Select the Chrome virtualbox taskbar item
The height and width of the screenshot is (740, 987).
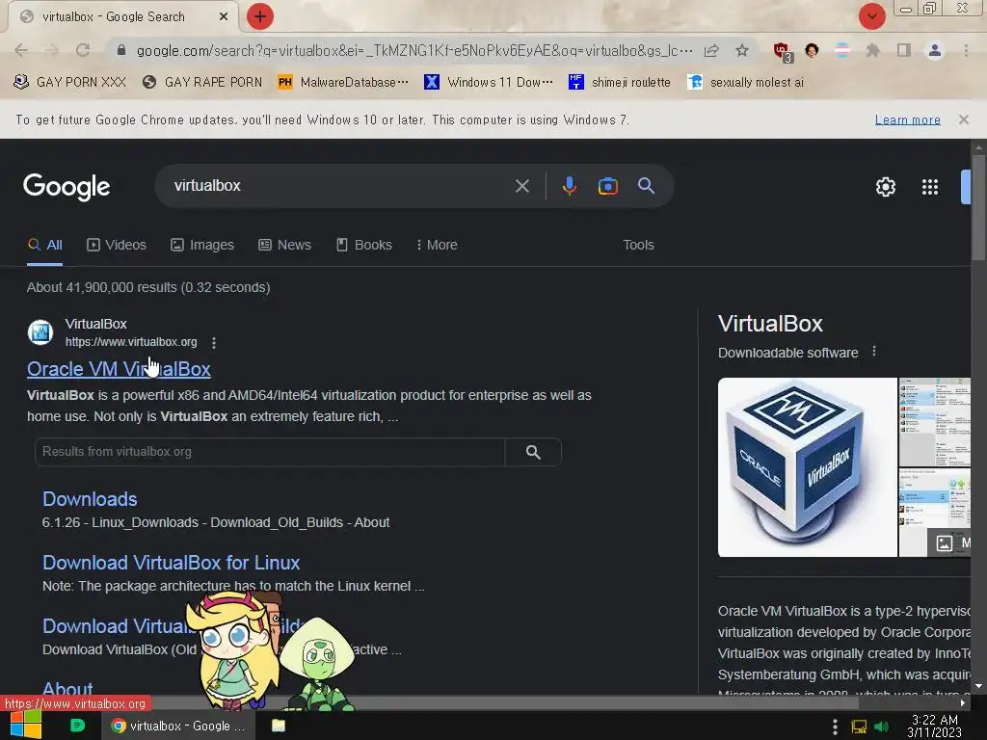(178, 726)
